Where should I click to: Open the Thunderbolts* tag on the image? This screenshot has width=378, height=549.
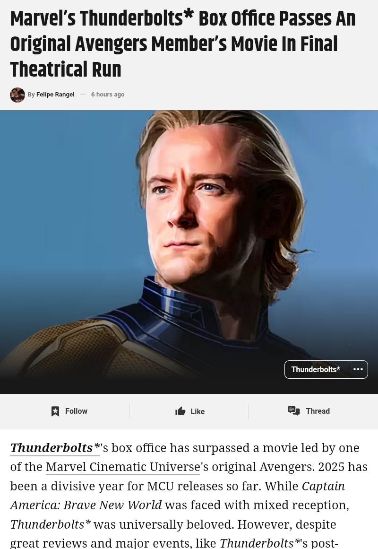(x=316, y=369)
